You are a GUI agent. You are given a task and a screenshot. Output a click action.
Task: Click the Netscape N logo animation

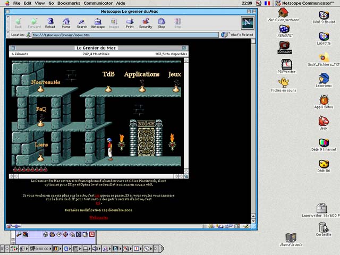(248, 22)
